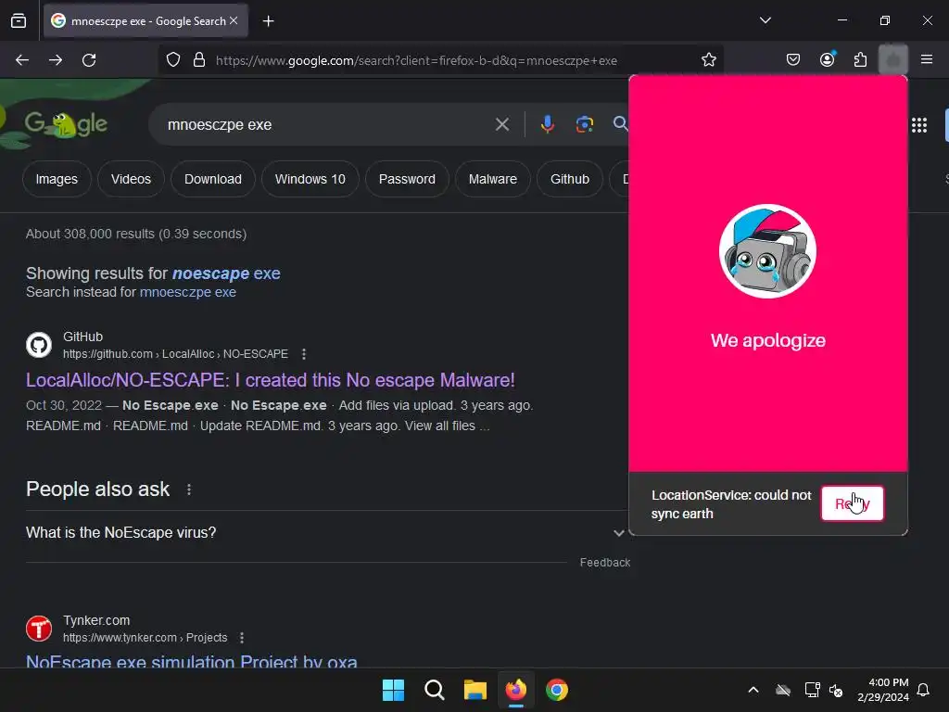Click the GitHub result favicon
Image resolution: width=949 pixels, height=712 pixels.
pyautogui.click(x=39, y=345)
